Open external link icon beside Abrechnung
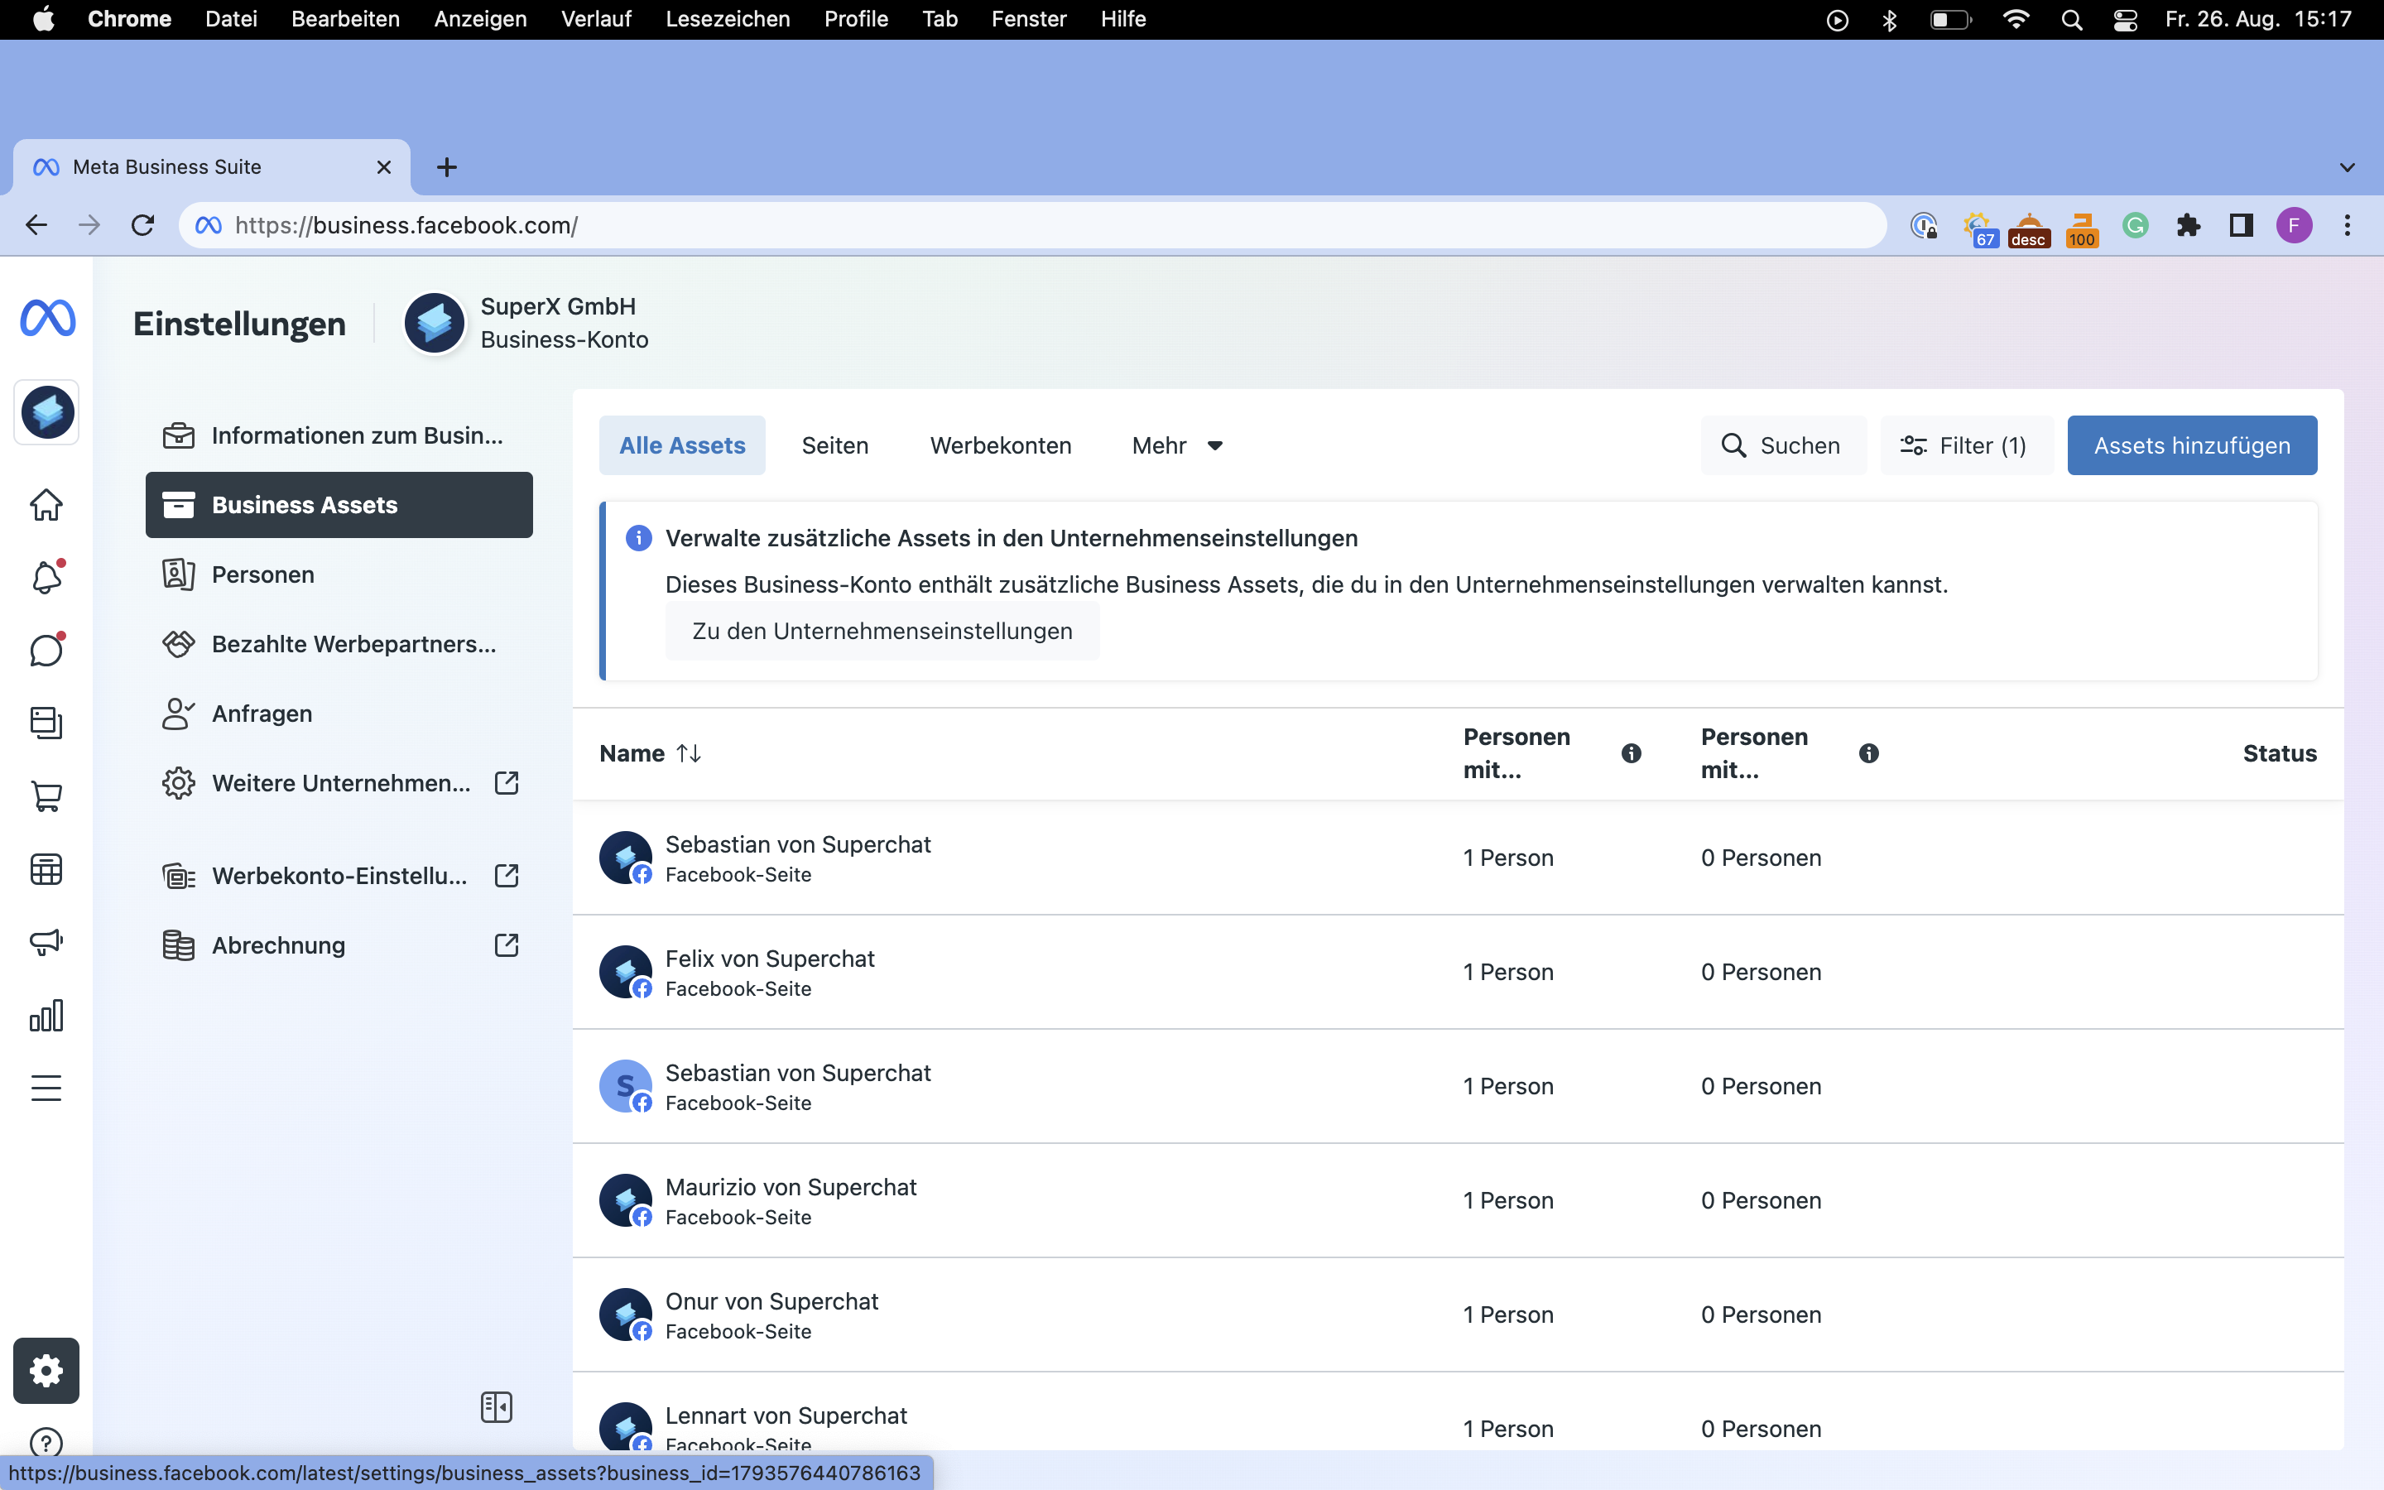This screenshot has width=2384, height=1490. [x=507, y=945]
